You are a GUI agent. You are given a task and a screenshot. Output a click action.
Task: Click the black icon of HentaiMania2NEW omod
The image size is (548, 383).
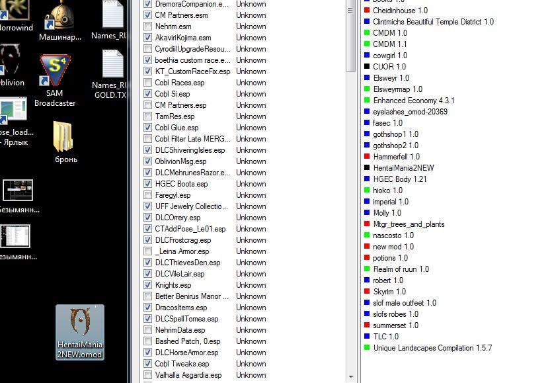[367, 167]
